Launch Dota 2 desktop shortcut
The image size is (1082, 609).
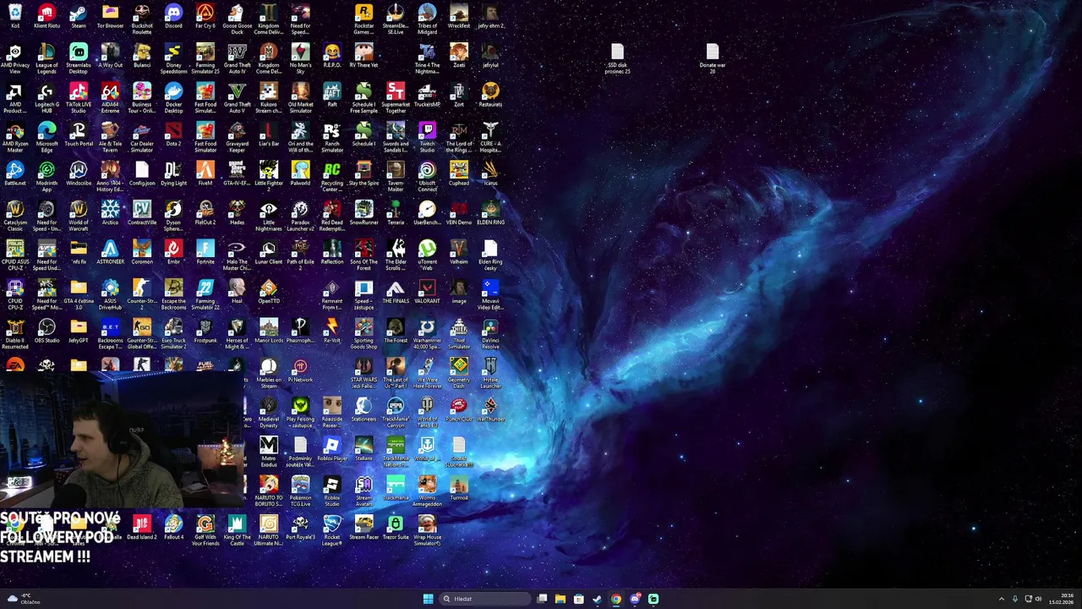[173, 134]
